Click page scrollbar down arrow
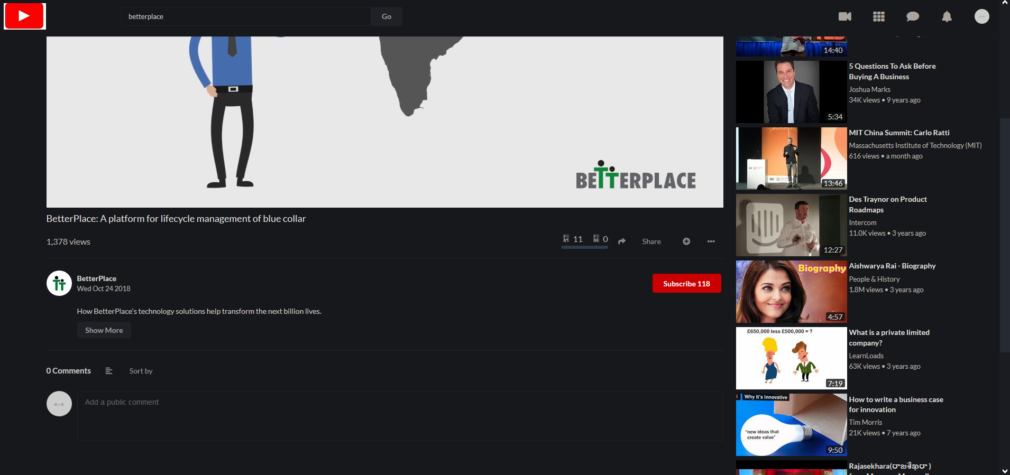 pos(1005,470)
